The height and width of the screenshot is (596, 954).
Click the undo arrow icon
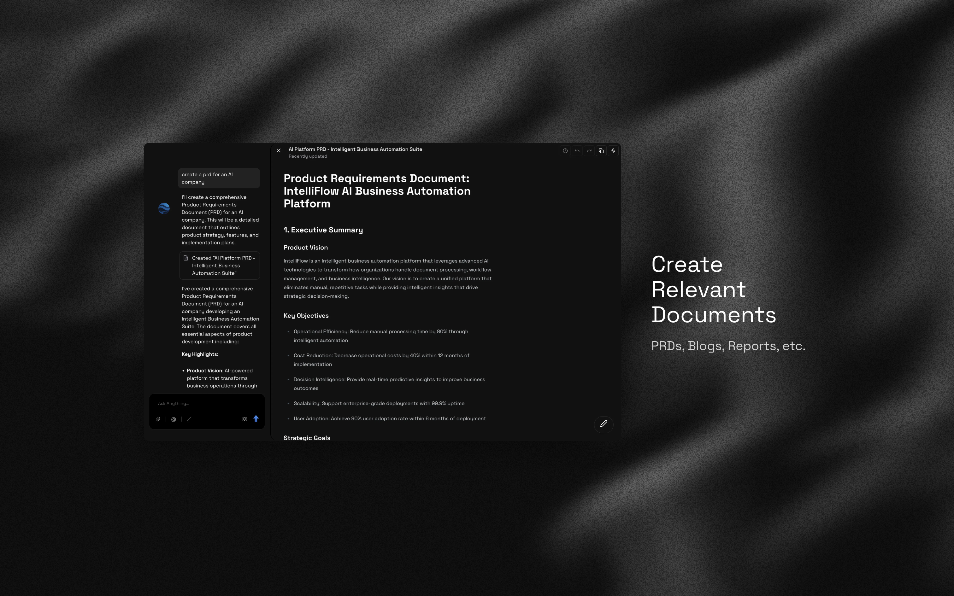(577, 151)
